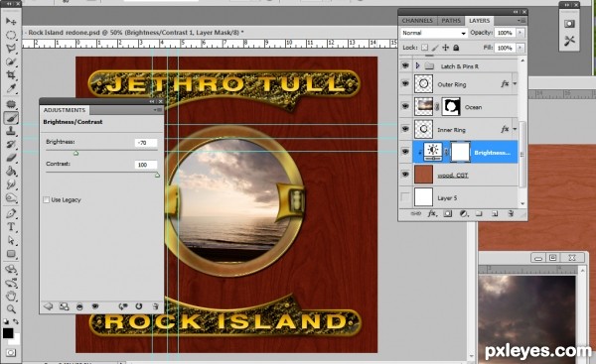This screenshot has height=364, width=596.
Task: Create new fill or adjustment layer
Action: (x=463, y=213)
